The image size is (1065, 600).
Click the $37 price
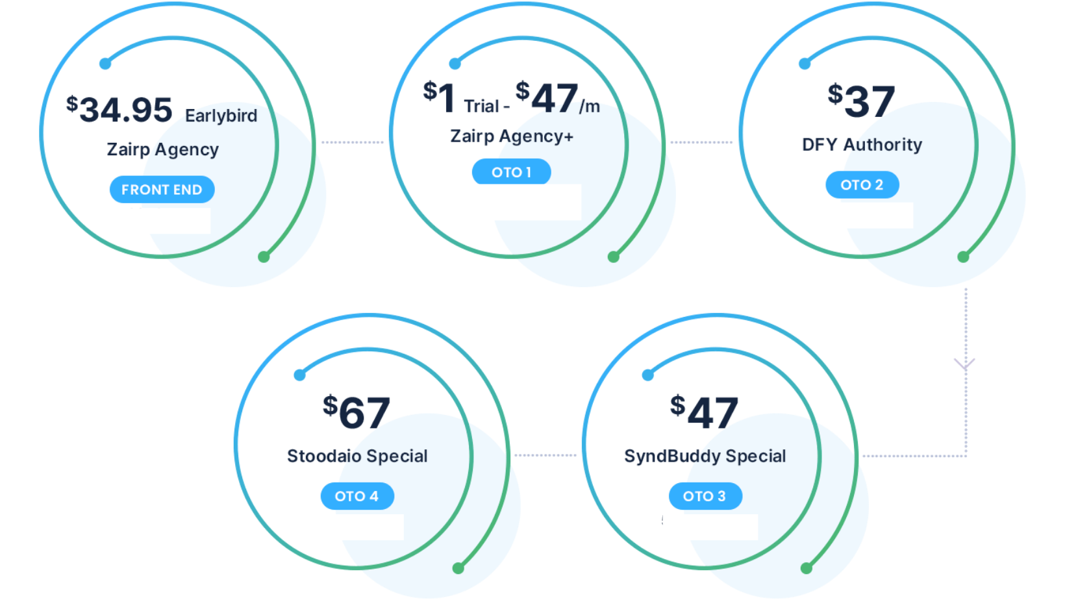pos(861,101)
